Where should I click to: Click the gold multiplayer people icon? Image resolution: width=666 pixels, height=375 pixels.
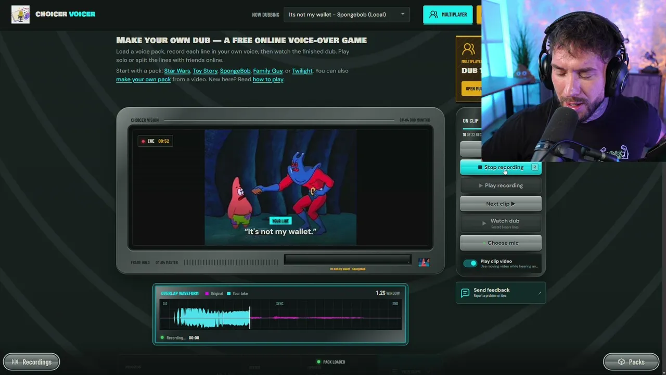tap(468, 49)
